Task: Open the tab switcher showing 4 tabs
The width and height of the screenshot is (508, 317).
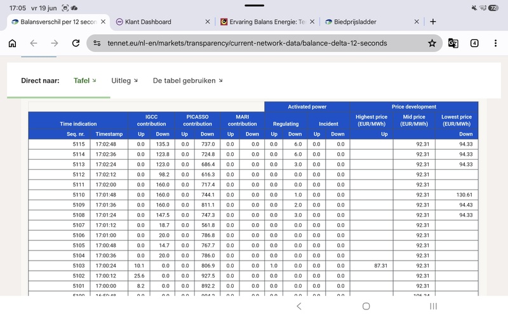Action: tap(474, 43)
